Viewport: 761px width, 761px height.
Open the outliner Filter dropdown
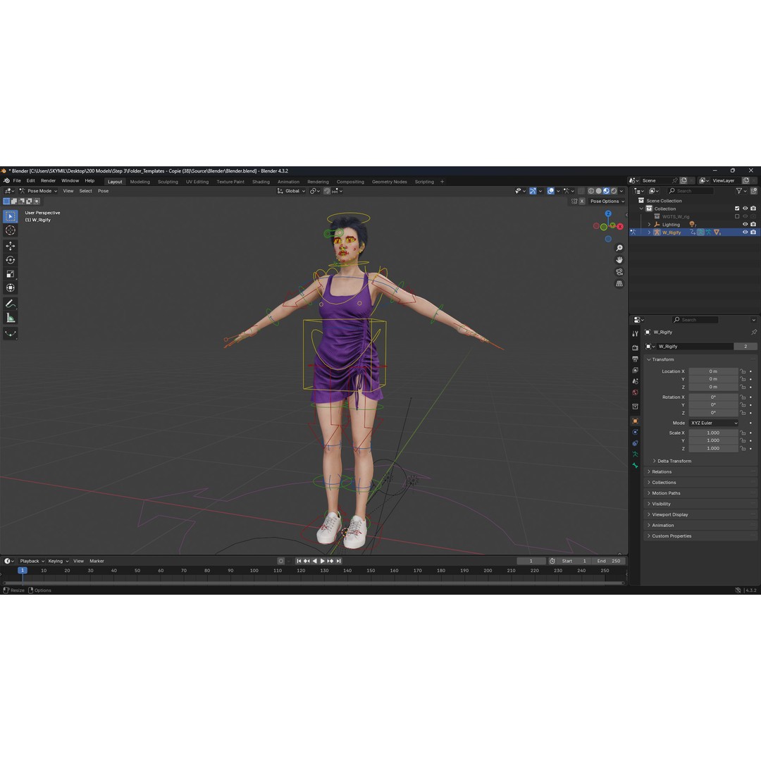[740, 191]
